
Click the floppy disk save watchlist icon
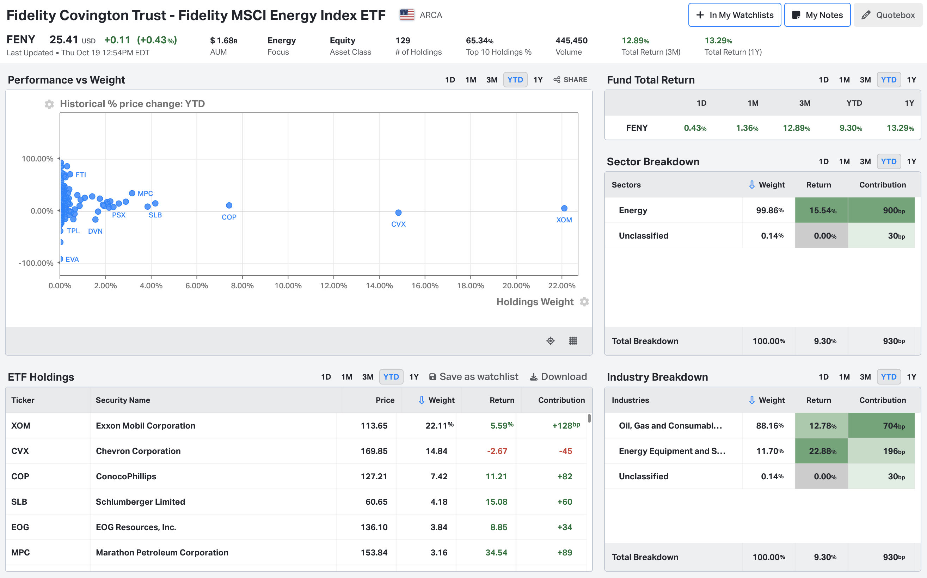point(433,377)
